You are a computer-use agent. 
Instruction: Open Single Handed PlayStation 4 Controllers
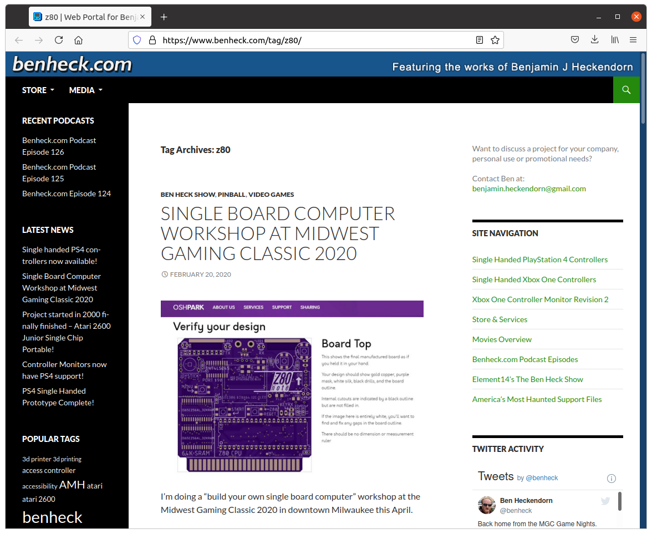pos(540,260)
